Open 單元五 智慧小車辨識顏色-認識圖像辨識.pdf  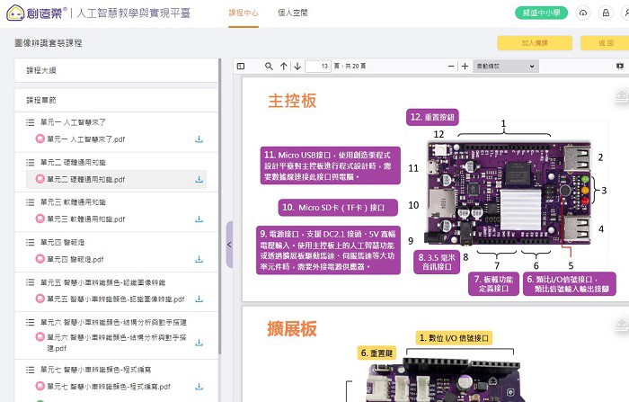coord(115,299)
